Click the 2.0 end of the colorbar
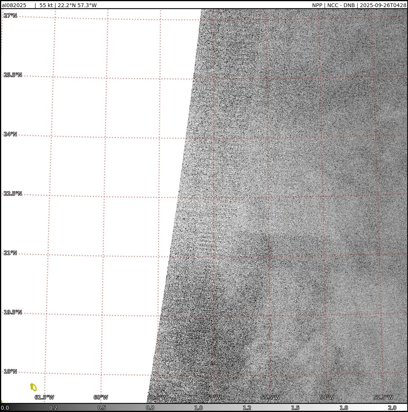Viewport: 408px width, 412px height. [392, 408]
